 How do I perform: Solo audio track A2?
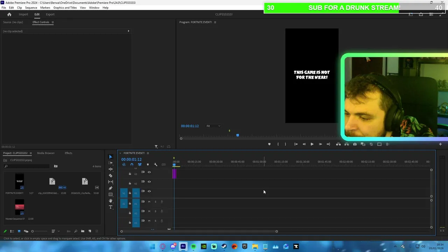pos(155,211)
